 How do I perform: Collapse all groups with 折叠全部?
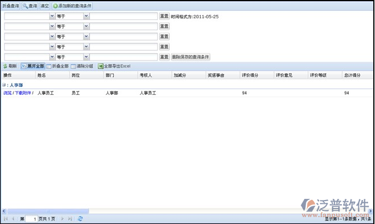[57, 66]
